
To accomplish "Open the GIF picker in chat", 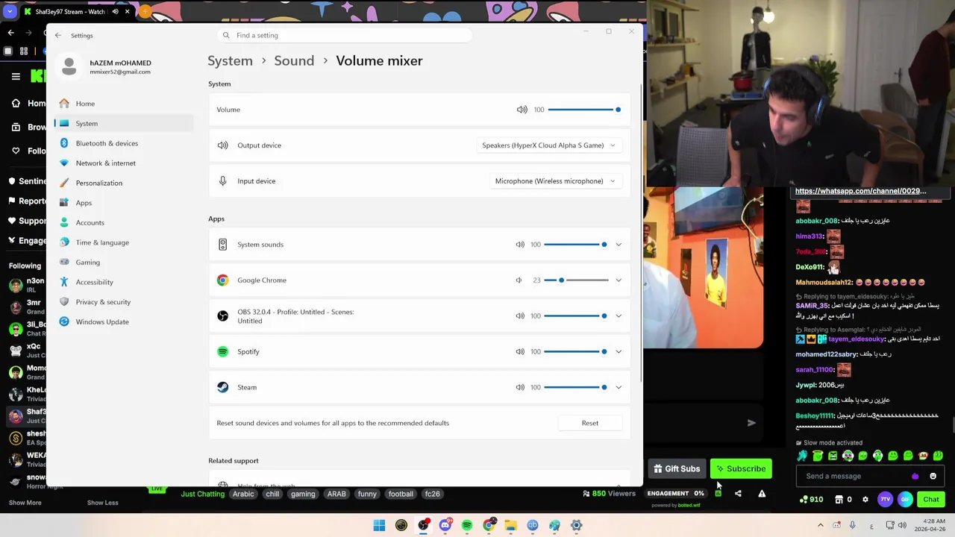I will [x=905, y=500].
